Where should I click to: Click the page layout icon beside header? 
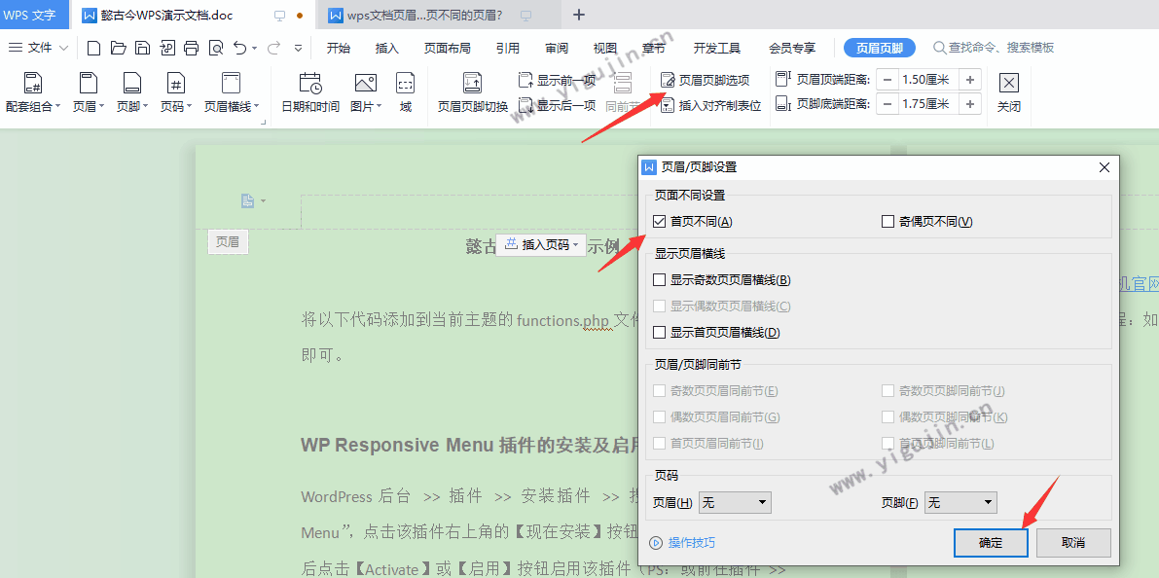(x=247, y=200)
